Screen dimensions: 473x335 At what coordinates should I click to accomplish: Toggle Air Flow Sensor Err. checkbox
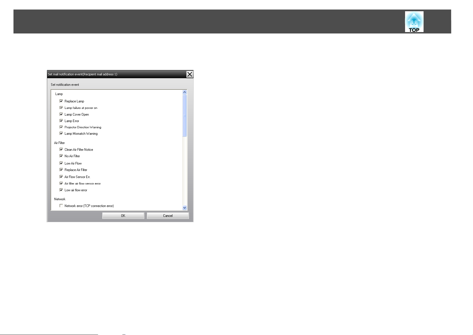[x=61, y=177]
